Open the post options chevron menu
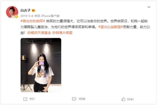 (149, 7)
